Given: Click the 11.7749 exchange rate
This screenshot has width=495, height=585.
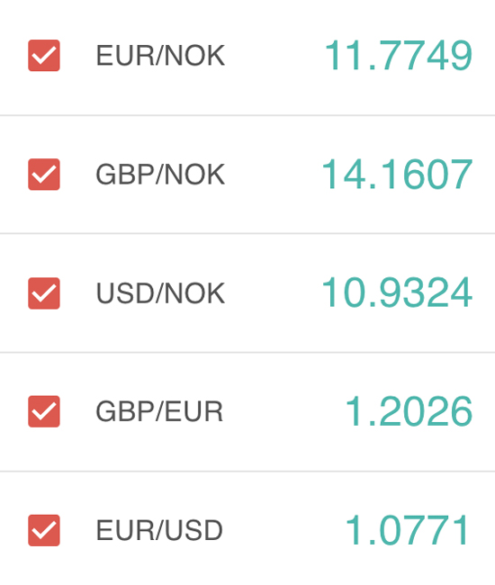Looking at the screenshot, I should (x=399, y=56).
